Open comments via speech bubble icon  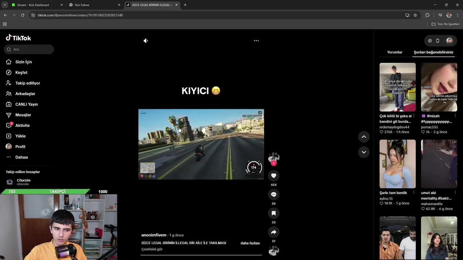pos(273,195)
